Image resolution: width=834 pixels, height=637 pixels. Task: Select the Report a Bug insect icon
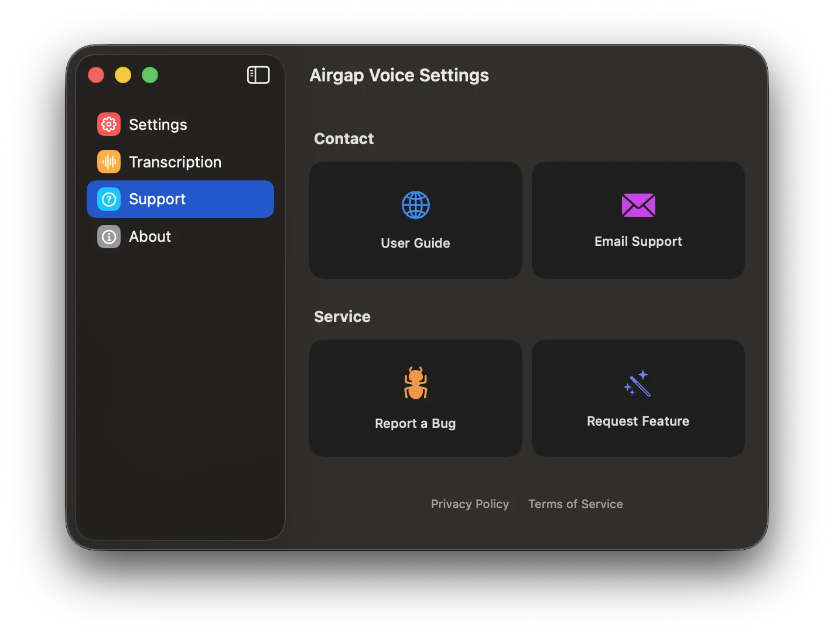point(415,383)
